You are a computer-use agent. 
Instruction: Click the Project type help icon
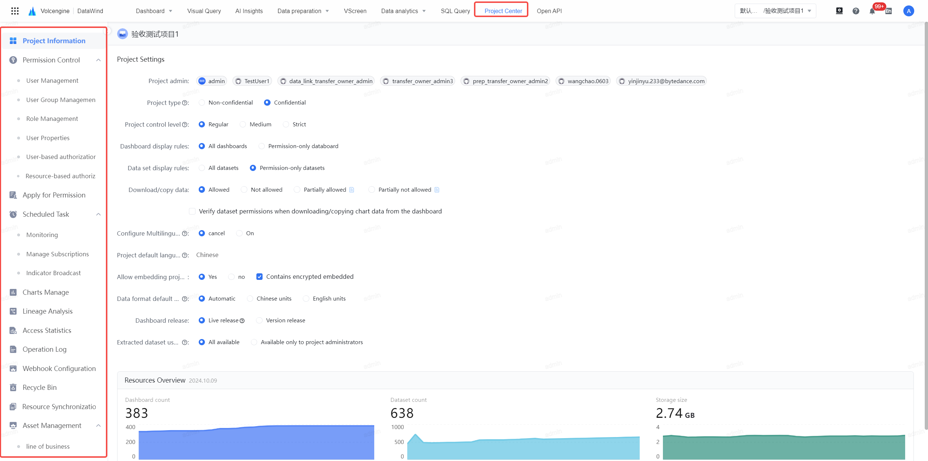coord(185,103)
